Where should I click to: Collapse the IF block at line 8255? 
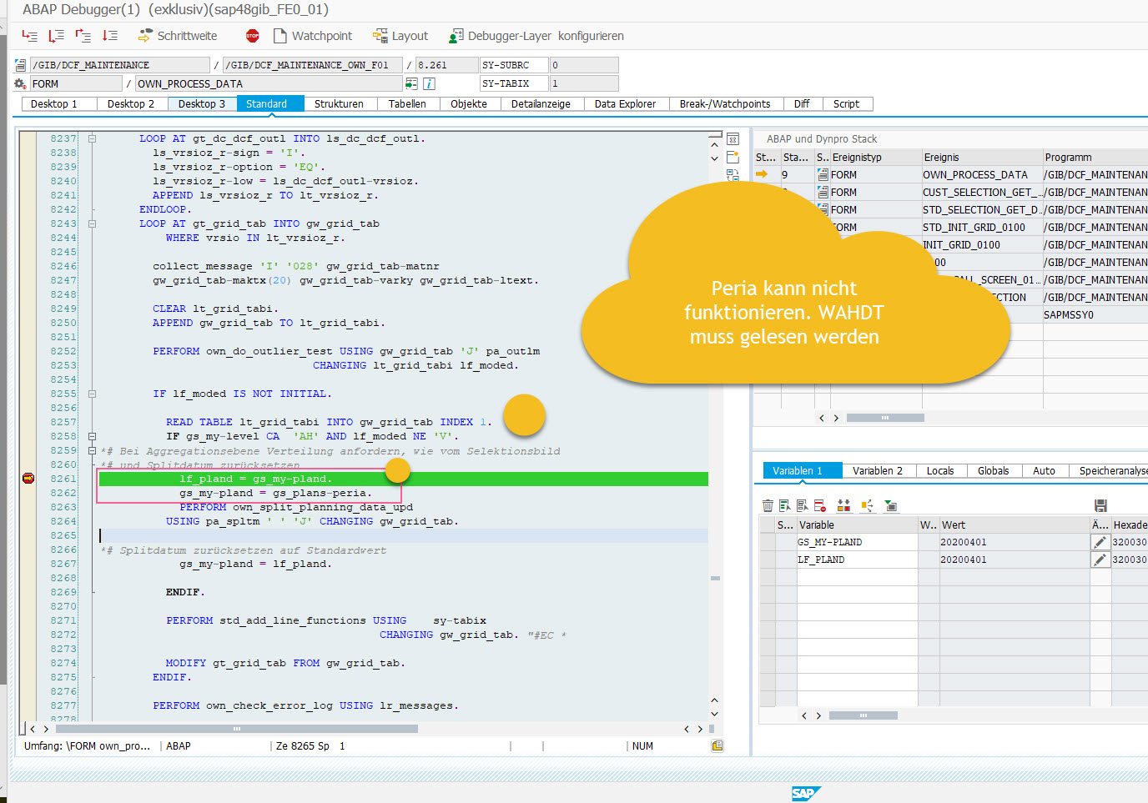tap(93, 394)
